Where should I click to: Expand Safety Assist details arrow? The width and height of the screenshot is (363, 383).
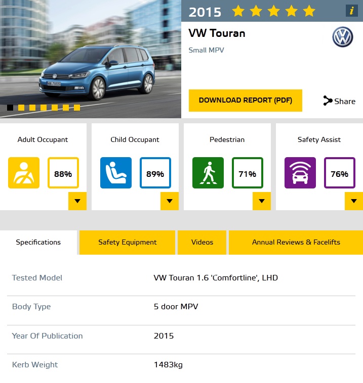354,201
